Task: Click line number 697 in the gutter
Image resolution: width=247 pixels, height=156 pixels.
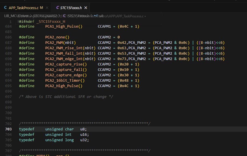Action: click(x=8, y=97)
